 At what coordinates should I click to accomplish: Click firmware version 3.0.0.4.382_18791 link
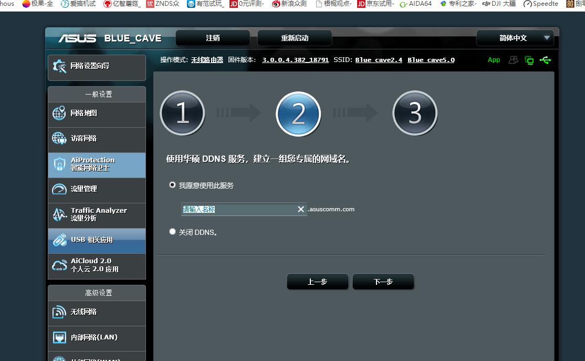coord(295,60)
